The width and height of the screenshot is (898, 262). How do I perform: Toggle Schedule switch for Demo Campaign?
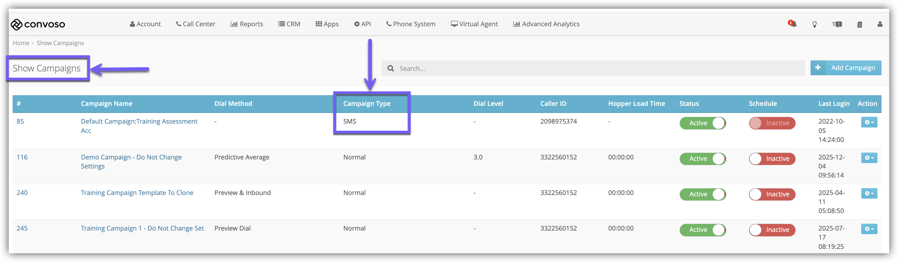tap(772, 159)
